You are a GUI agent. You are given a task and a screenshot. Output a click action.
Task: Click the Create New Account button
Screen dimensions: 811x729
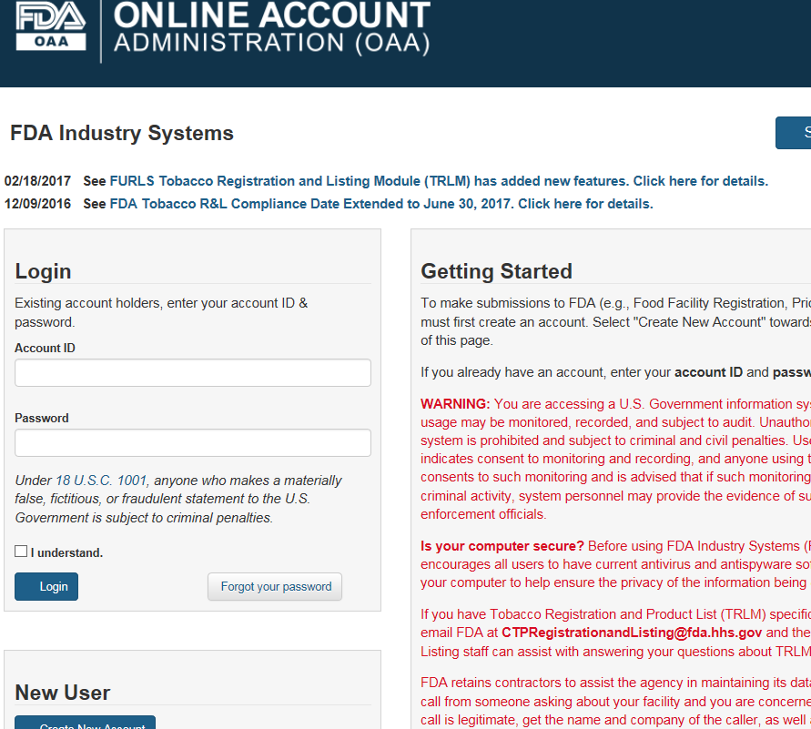[85, 723]
